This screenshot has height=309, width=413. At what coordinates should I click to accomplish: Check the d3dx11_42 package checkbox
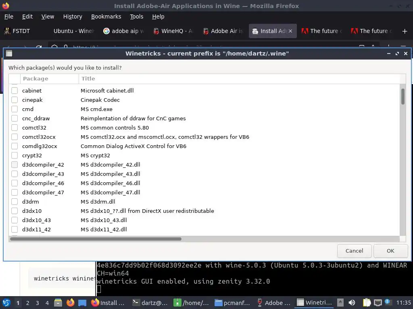pyautogui.click(x=15, y=229)
